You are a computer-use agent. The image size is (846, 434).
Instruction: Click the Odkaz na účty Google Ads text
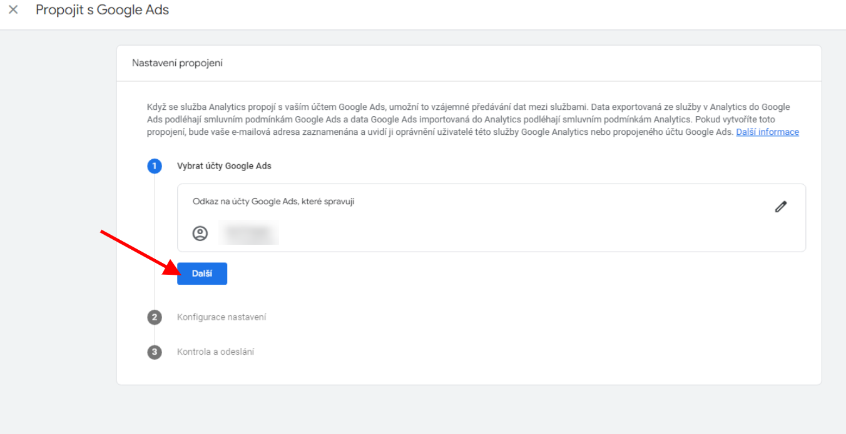point(273,202)
